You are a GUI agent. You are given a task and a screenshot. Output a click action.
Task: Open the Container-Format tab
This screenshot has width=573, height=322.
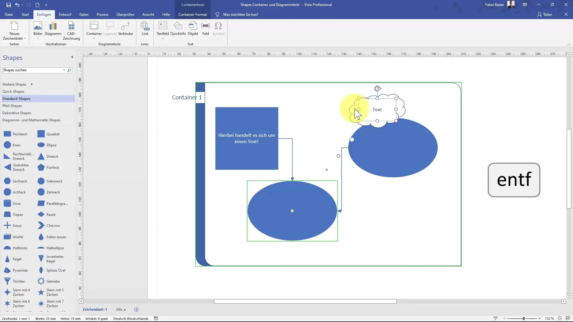click(192, 14)
